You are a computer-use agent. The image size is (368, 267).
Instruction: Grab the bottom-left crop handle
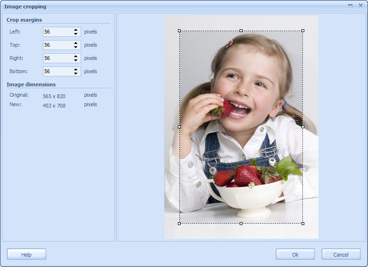click(x=179, y=224)
